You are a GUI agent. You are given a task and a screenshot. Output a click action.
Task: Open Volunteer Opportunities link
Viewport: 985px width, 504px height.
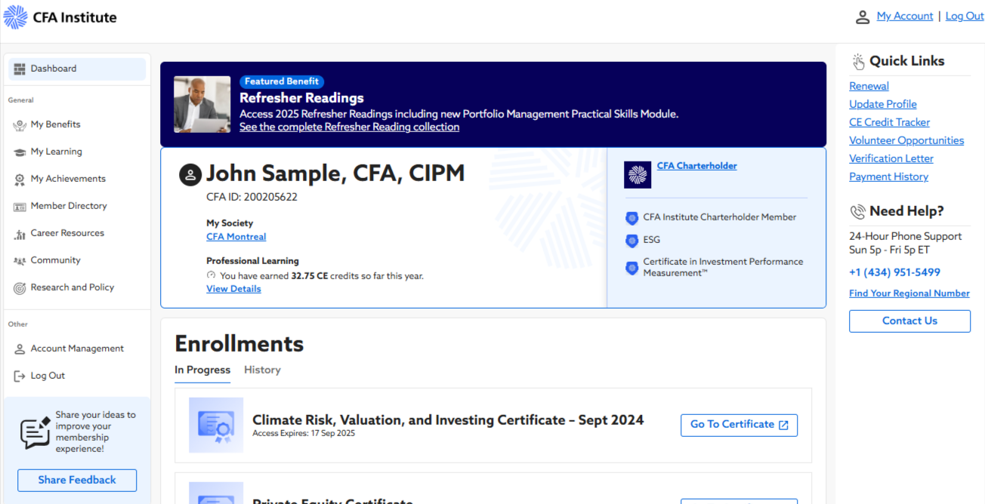click(x=906, y=140)
